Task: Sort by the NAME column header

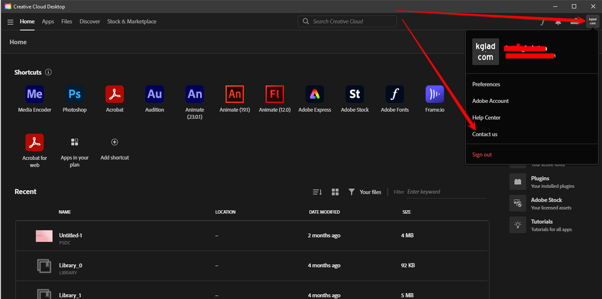Action: (64, 212)
